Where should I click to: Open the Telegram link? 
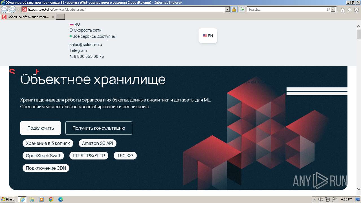78,50
